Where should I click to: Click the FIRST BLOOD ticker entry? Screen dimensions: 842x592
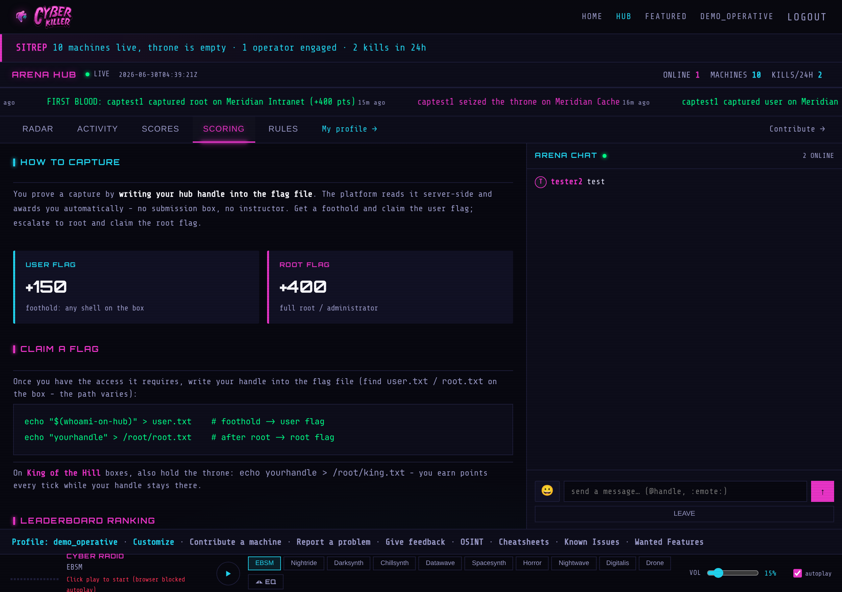coord(216,102)
